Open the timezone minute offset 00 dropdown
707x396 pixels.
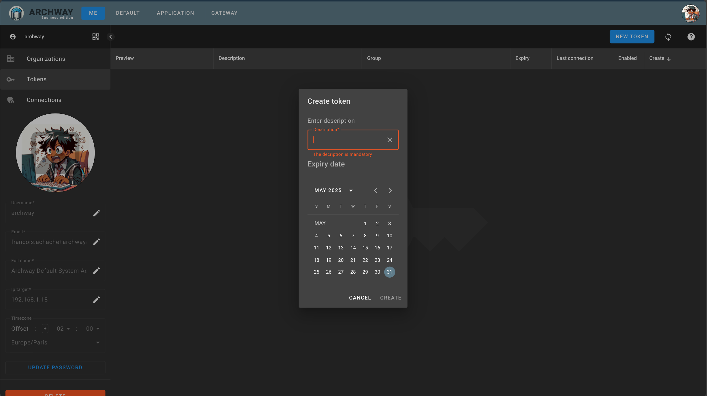(x=93, y=329)
